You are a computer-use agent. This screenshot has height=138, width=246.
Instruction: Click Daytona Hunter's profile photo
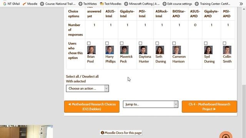[x=143, y=50]
